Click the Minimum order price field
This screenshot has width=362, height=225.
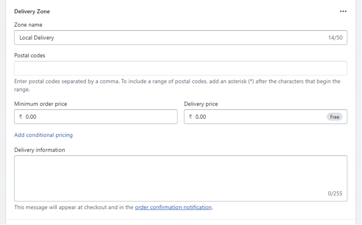coord(99,117)
